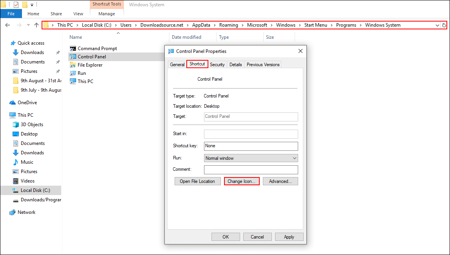
Task: Select the File Explorer shortcut icon
Action: pyautogui.click(x=73, y=65)
